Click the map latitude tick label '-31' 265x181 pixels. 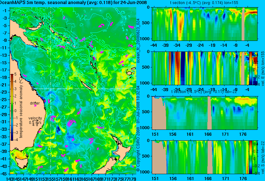tap(4, 122)
